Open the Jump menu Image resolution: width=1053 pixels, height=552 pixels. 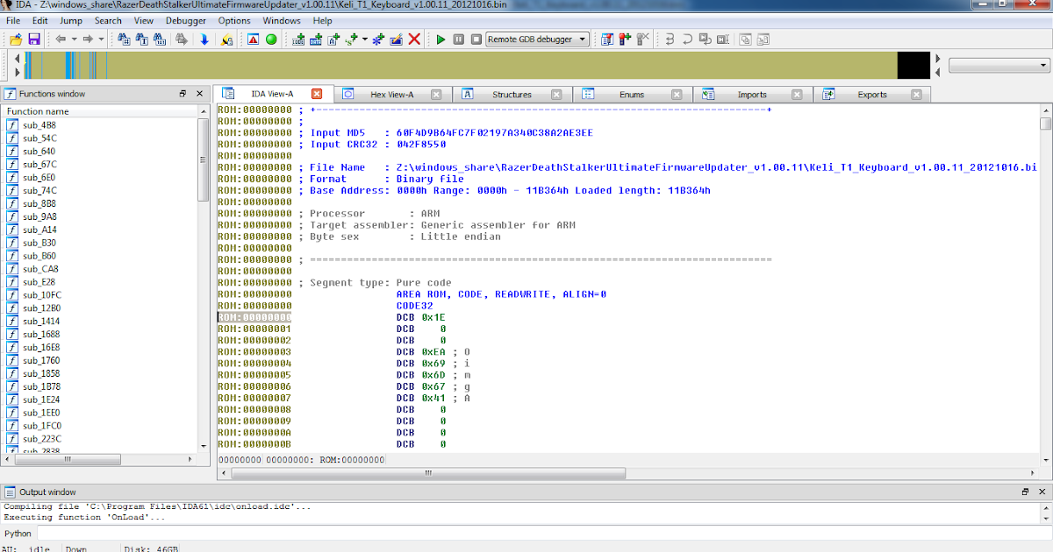pos(71,20)
